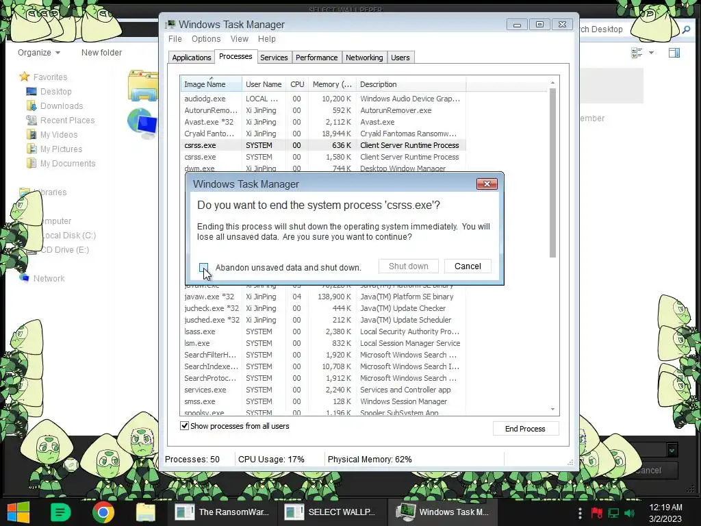Image resolution: width=701 pixels, height=526 pixels.
Task: Click the End Process button
Action: [525, 429]
